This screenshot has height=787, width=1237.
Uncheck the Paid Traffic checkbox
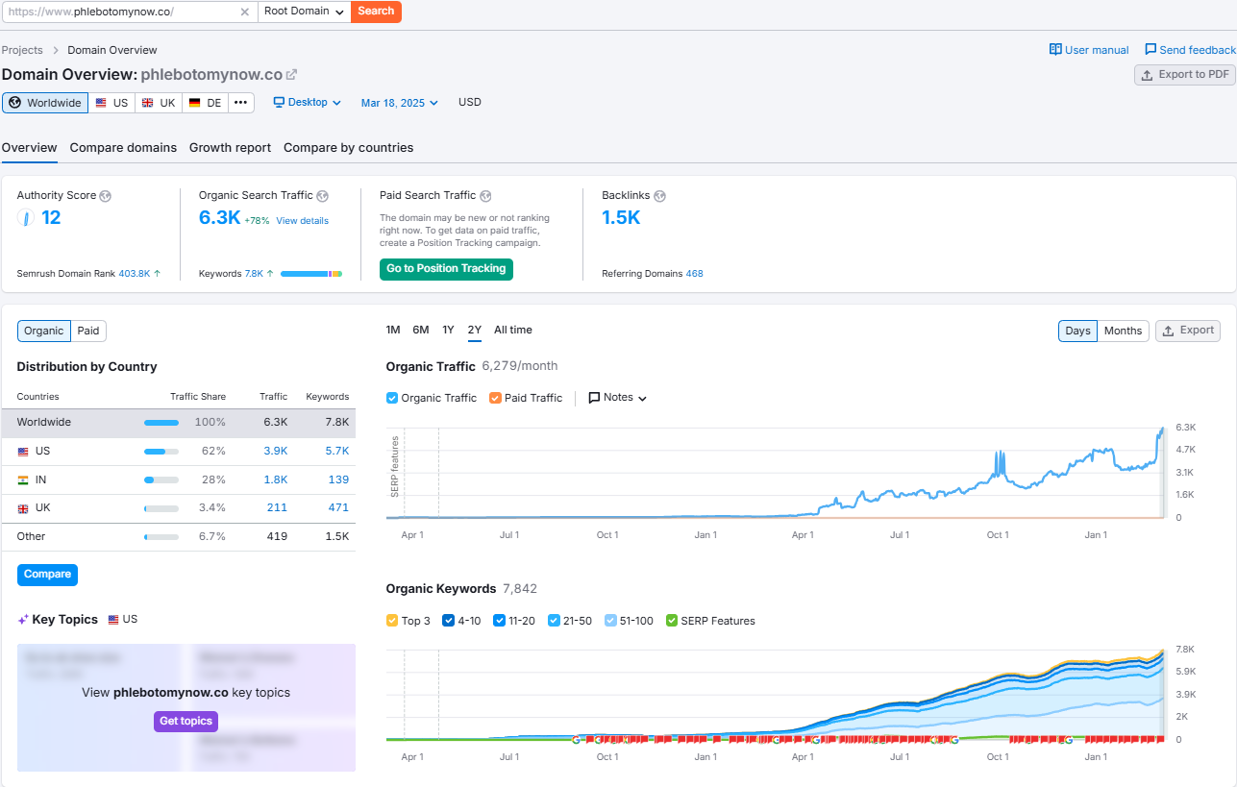coord(495,398)
